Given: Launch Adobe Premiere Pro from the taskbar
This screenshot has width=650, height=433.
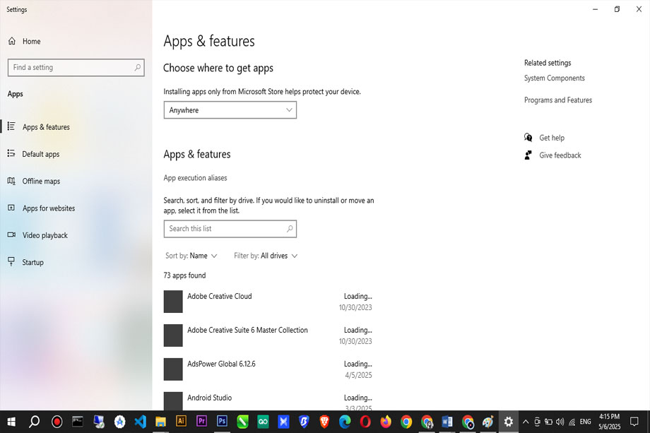Looking at the screenshot, I should pos(201,422).
